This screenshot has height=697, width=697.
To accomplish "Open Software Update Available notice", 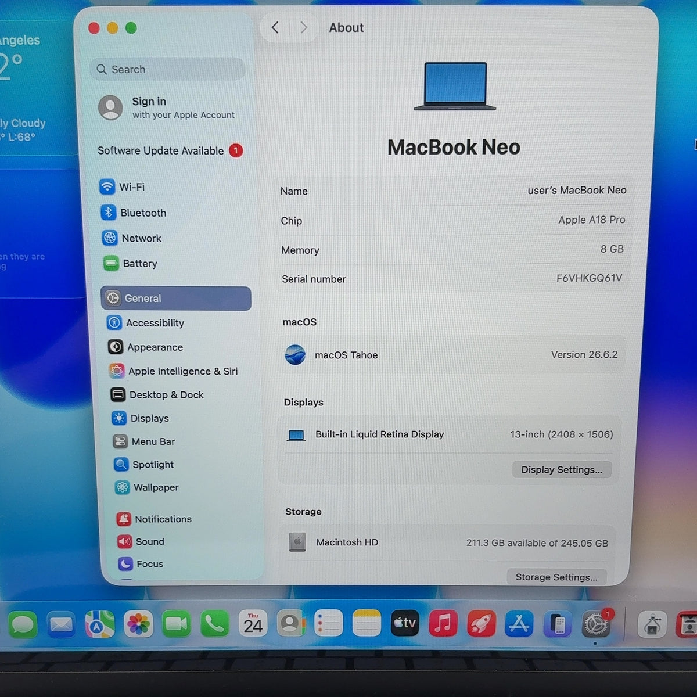I will coord(170,150).
